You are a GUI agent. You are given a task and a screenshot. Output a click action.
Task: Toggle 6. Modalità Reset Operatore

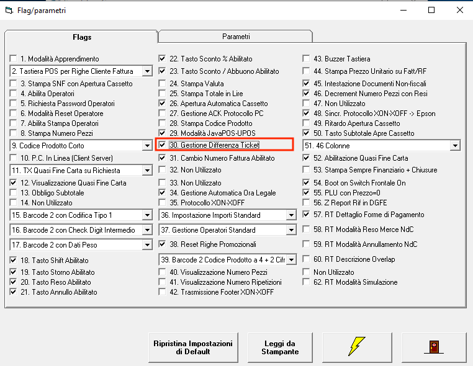(x=13, y=113)
